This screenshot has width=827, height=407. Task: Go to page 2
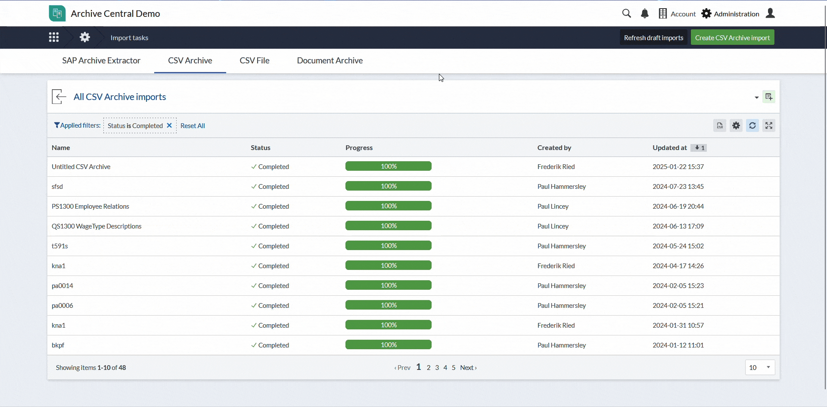[x=429, y=368]
